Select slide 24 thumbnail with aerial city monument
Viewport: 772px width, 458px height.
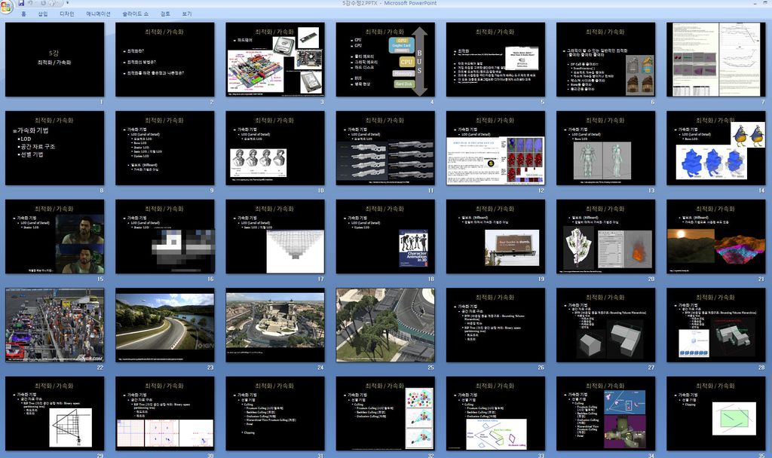(x=275, y=325)
